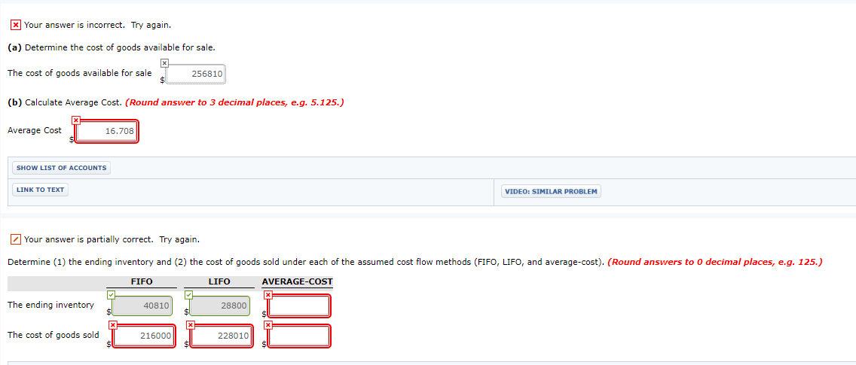This screenshot has width=856, height=365.
Task: Click the 'Your answer is incorrect. Try again.' message
Action: point(98,25)
